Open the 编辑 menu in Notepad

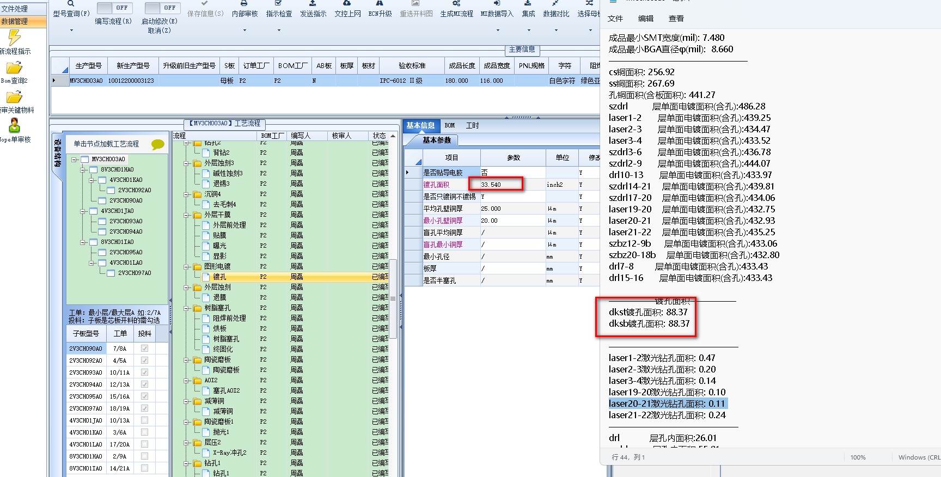tap(646, 19)
